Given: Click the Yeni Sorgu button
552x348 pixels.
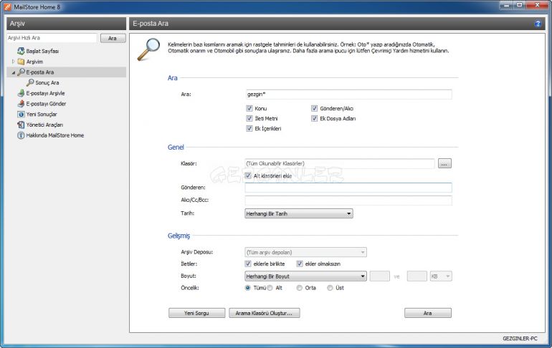Looking at the screenshot, I should click(197, 313).
